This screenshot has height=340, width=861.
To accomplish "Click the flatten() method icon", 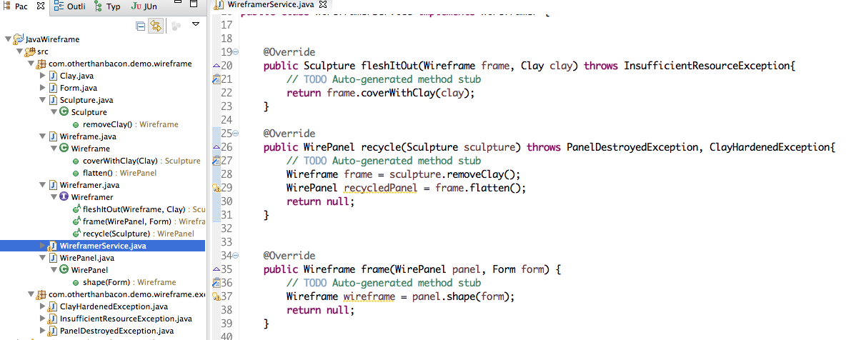I will [x=76, y=173].
